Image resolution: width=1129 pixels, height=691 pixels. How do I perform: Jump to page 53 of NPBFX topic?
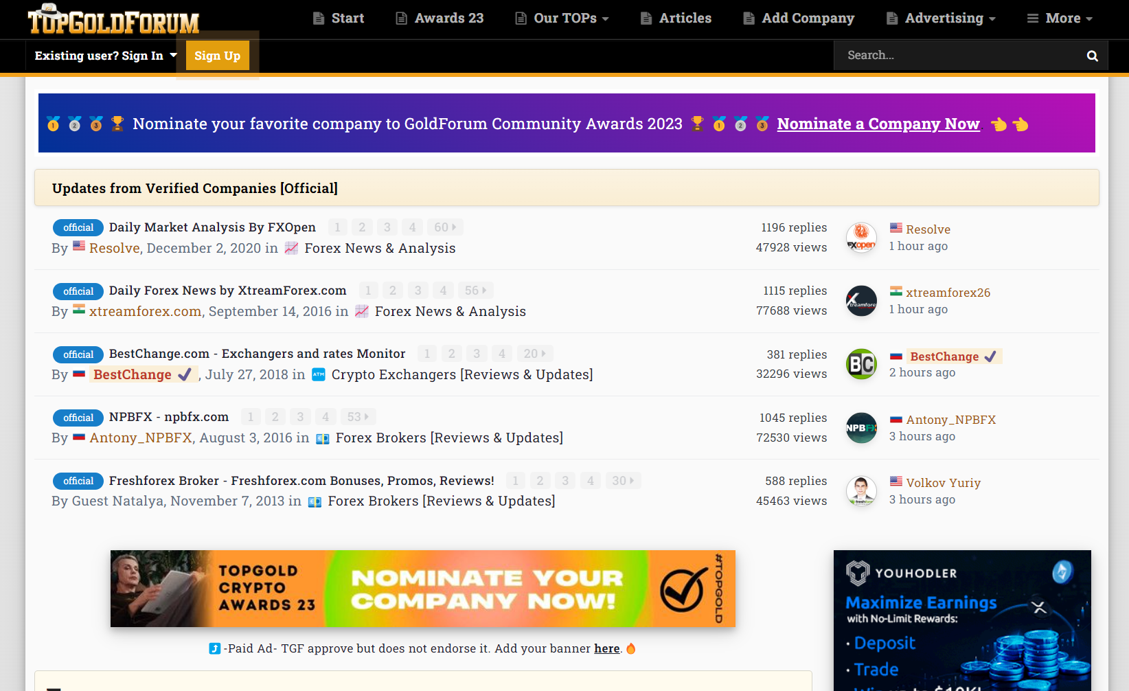coord(358,417)
